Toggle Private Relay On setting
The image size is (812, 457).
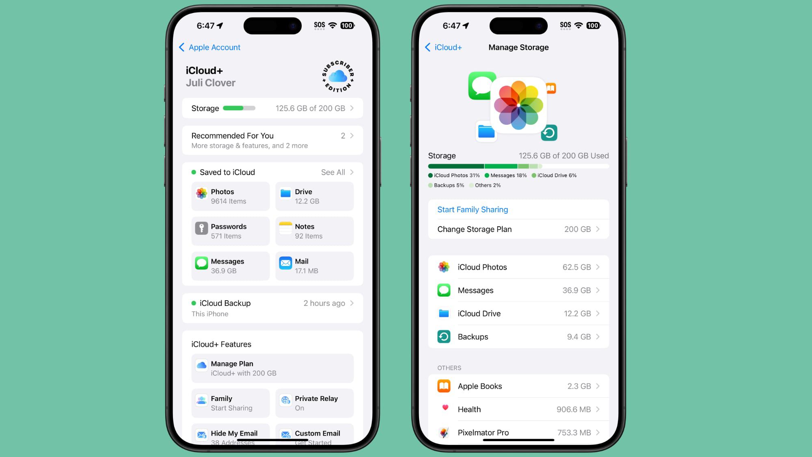click(x=315, y=403)
